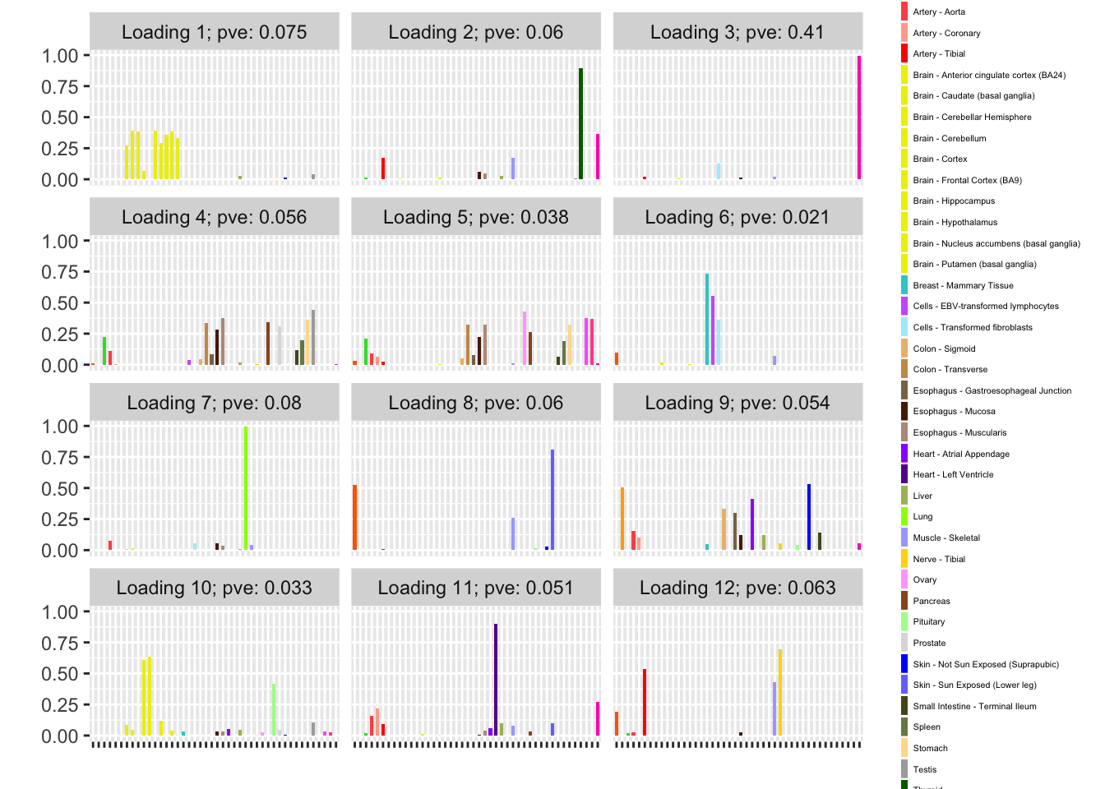Click the 'Small Intestine - Terminal Ileum' legend label
This screenshot has height=789, width=1105.
point(974,706)
